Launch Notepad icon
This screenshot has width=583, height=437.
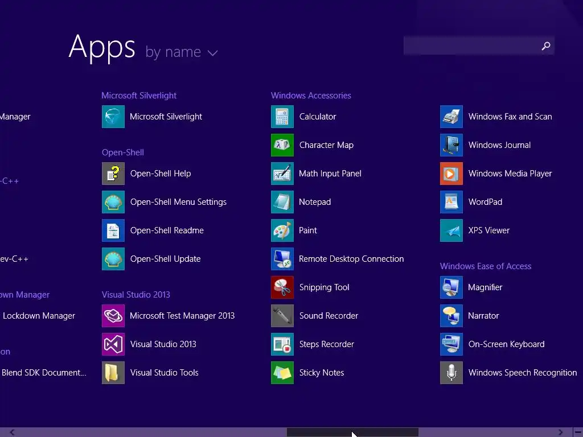pos(282,202)
